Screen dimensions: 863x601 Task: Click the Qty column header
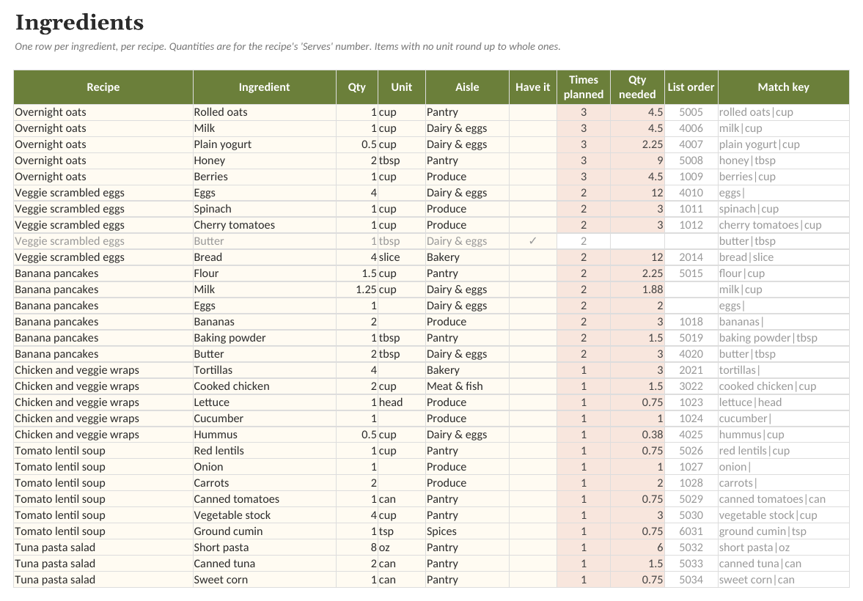click(x=356, y=87)
